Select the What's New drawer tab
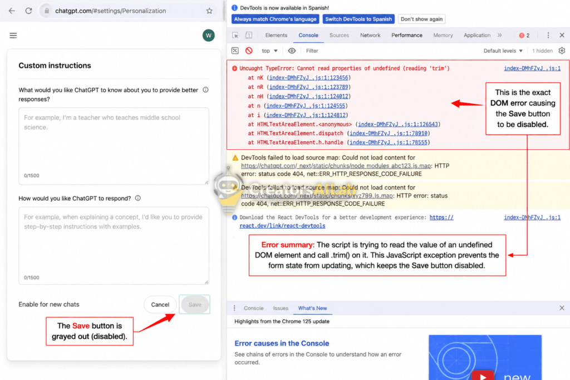This screenshot has width=570, height=380. pos(312,308)
